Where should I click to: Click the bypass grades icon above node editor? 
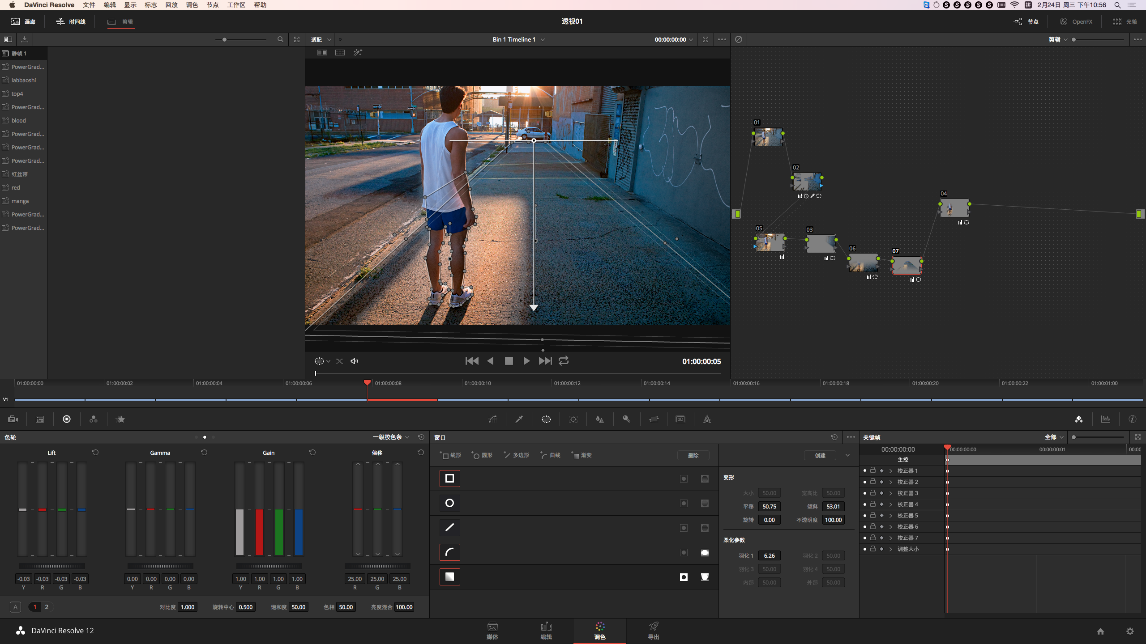(739, 39)
